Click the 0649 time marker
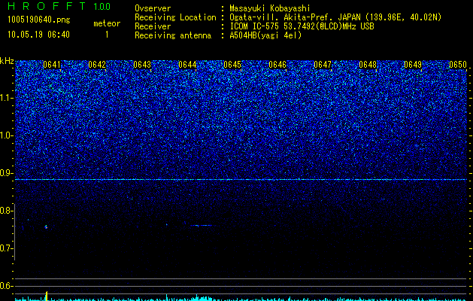 tap(413, 65)
